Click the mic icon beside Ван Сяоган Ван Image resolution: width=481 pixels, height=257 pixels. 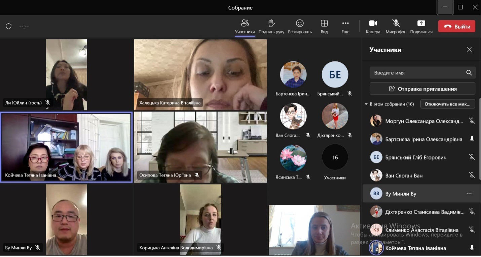tap(472, 175)
